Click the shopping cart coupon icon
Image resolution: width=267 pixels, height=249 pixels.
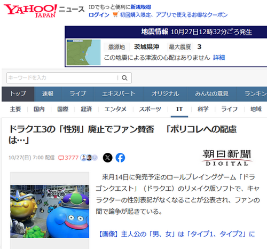(115, 14)
